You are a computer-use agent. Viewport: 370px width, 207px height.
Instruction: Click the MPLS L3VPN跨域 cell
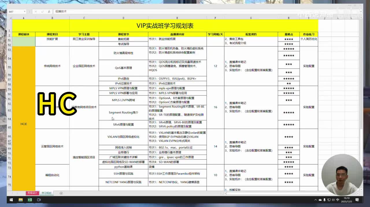[x=123, y=100]
